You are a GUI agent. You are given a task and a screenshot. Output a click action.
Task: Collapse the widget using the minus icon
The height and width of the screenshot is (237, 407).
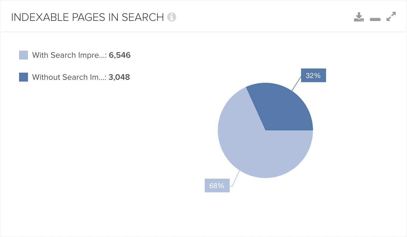coord(375,19)
